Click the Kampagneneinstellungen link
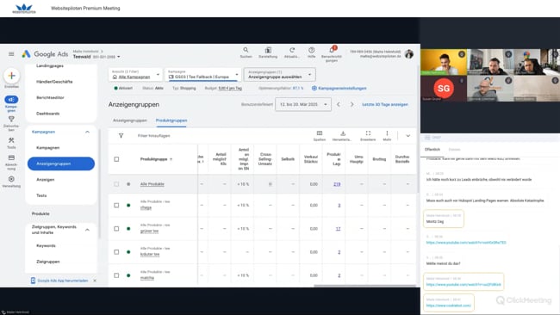This screenshot has width=560, height=315. [x=342, y=88]
